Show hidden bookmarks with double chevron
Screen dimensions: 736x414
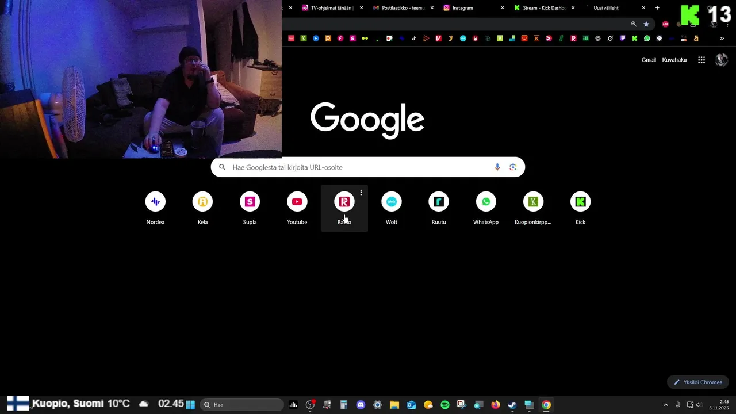[722, 39]
